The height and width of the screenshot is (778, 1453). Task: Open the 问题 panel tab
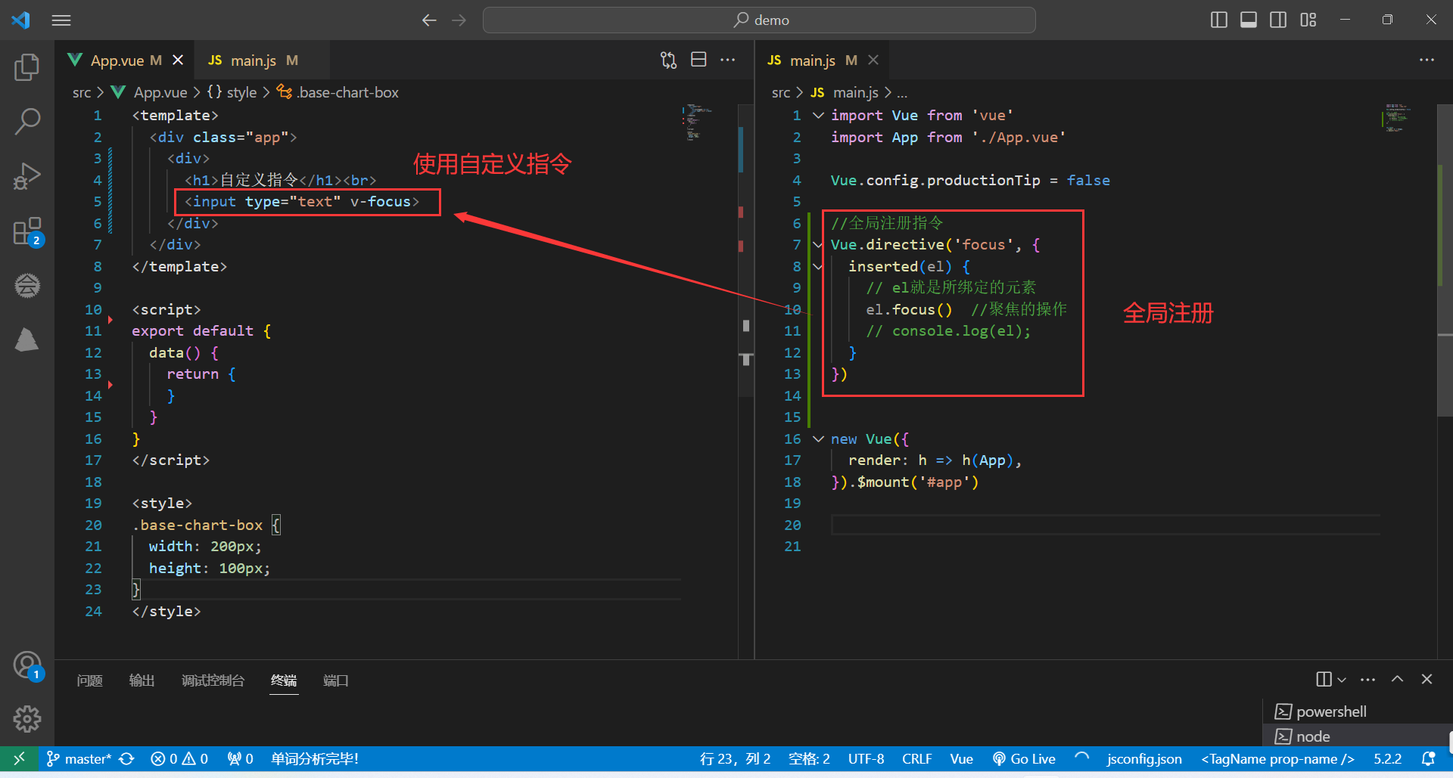click(89, 680)
